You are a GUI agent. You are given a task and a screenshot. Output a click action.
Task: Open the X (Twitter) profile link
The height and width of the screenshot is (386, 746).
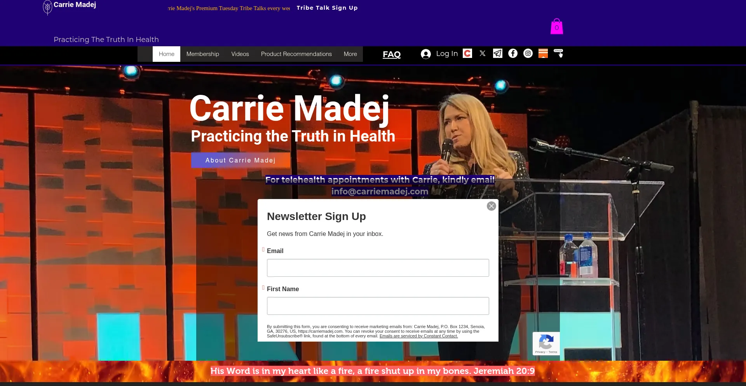pyautogui.click(x=483, y=54)
